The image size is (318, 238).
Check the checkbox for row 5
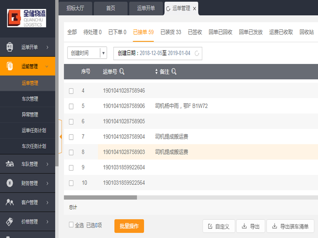[x=71, y=106]
